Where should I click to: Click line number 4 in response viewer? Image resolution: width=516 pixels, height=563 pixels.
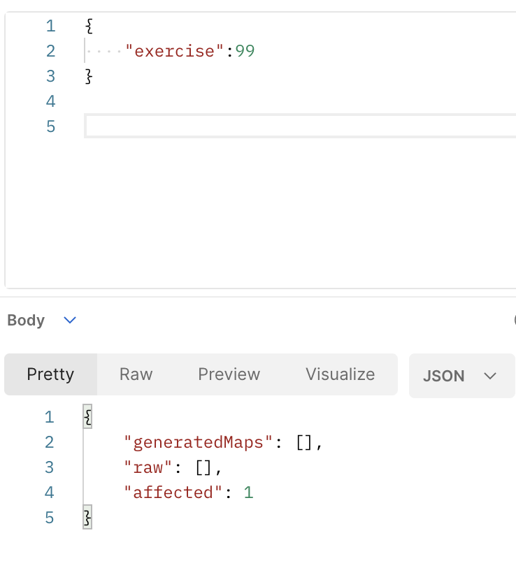click(49, 492)
